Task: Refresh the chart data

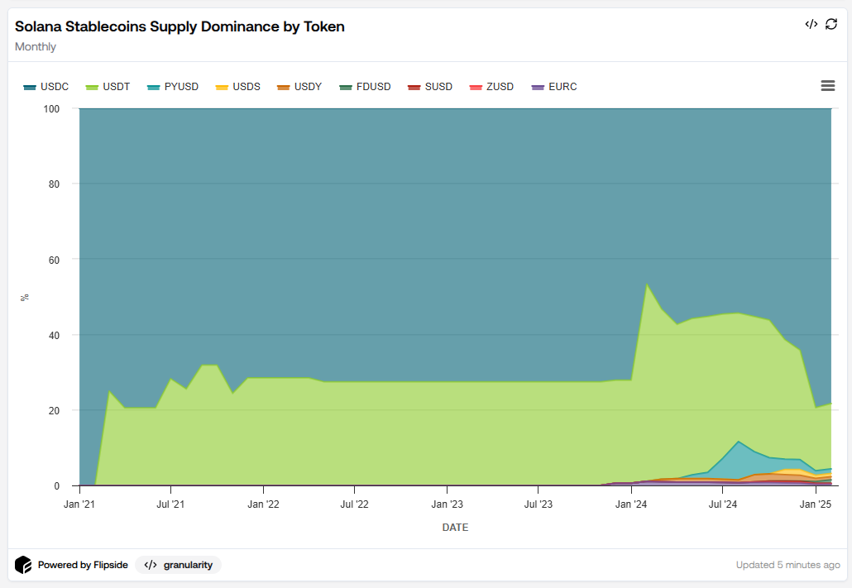Action: point(831,24)
